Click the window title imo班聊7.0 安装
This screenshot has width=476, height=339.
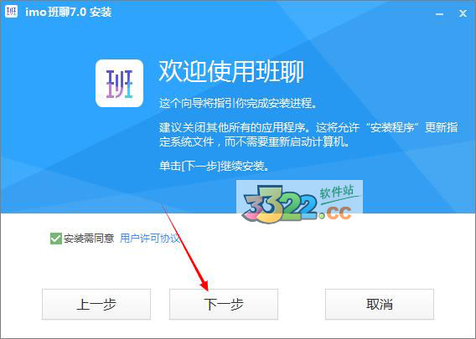coord(69,12)
